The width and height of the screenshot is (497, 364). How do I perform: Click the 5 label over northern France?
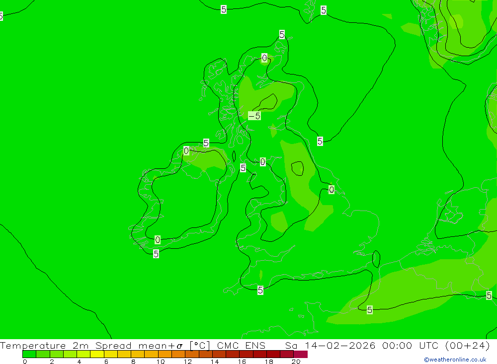tap(370, 309)
